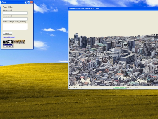This screenshot has height=119, width=158.
Task: Click the black and white face banner
Action: [8, 42]
